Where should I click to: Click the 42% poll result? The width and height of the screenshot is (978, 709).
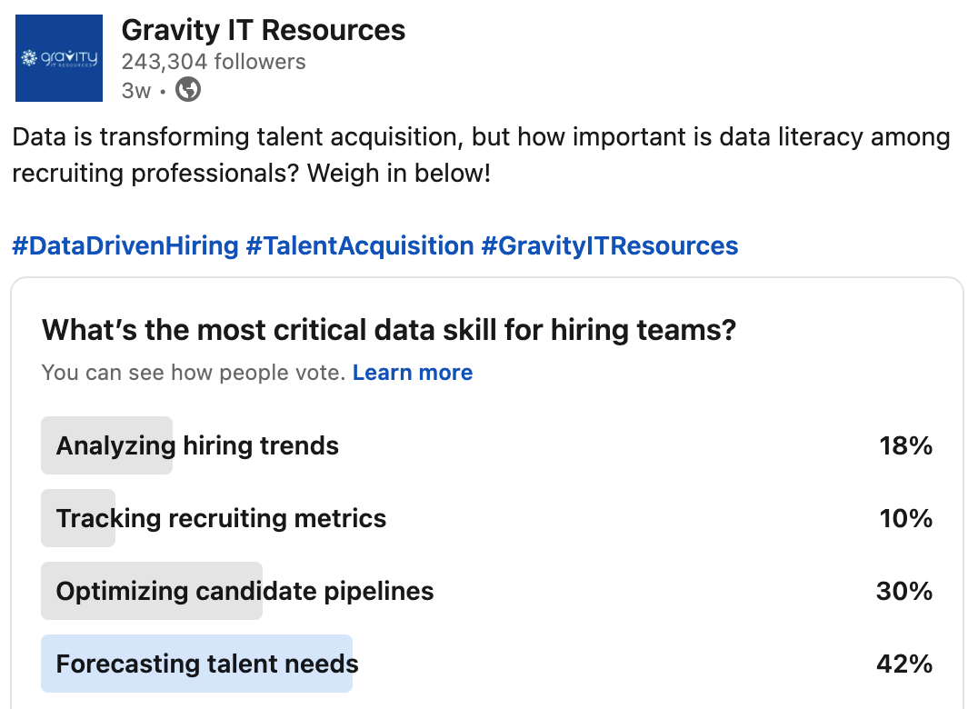coord(904,664)
